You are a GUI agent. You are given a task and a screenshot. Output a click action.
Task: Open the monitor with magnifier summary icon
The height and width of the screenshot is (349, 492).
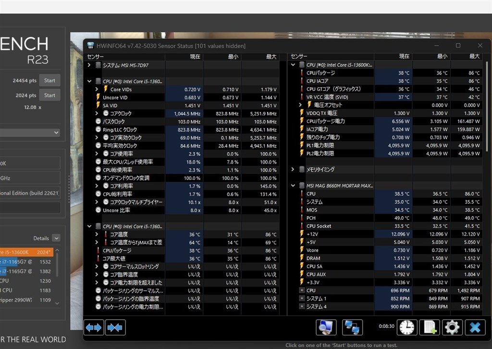click(326, 327)
